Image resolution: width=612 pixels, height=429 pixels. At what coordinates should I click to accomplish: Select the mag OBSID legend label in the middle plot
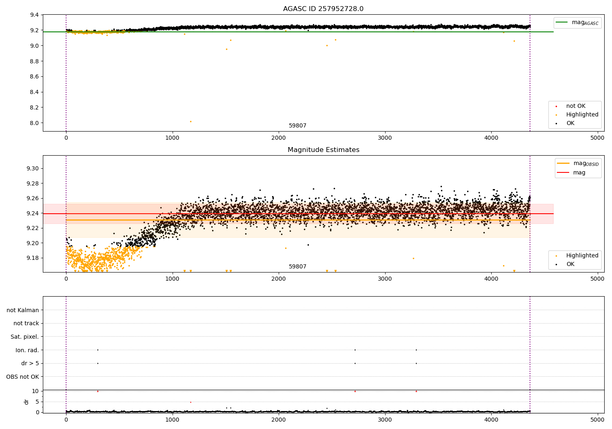(586, 163)
